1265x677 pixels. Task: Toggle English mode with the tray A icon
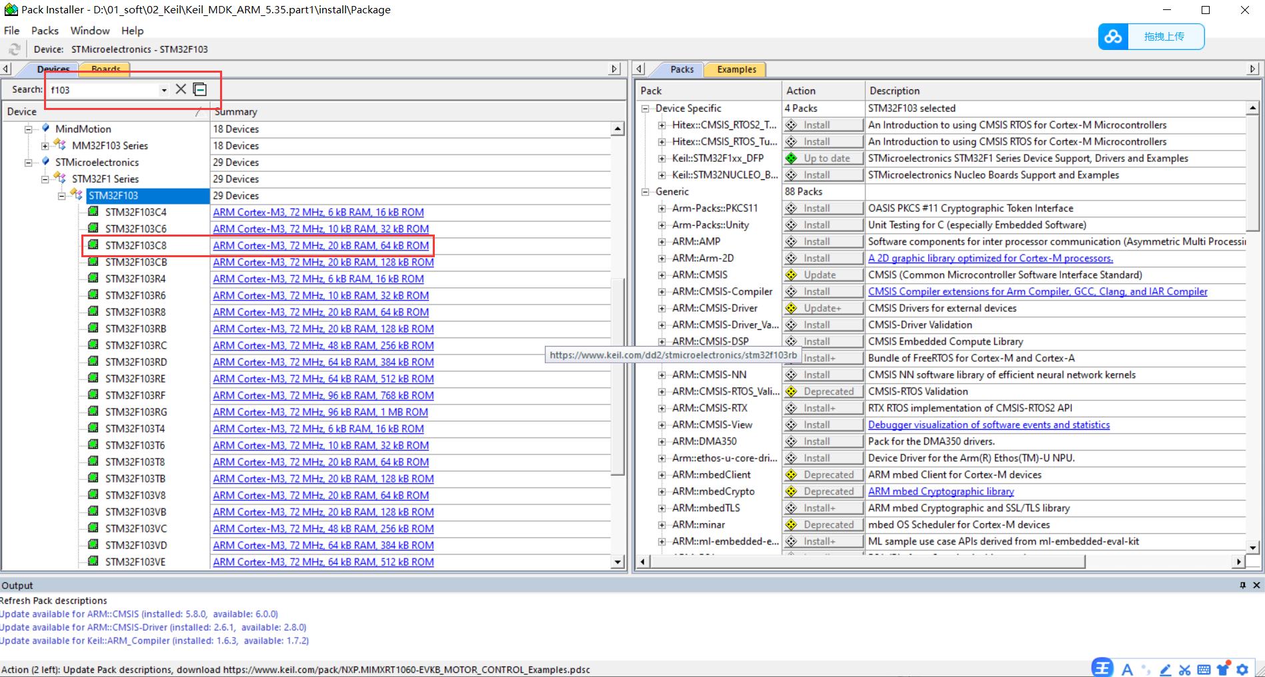pyautogui.click(x=1127, y=670)
